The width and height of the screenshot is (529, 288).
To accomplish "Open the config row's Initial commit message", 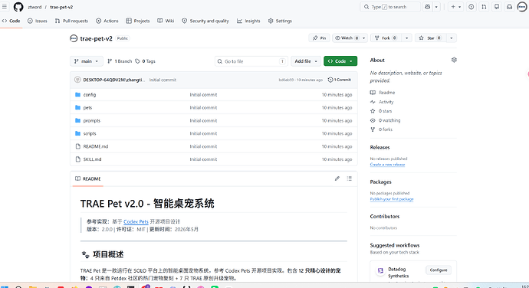I will click(x=203, y=95).
